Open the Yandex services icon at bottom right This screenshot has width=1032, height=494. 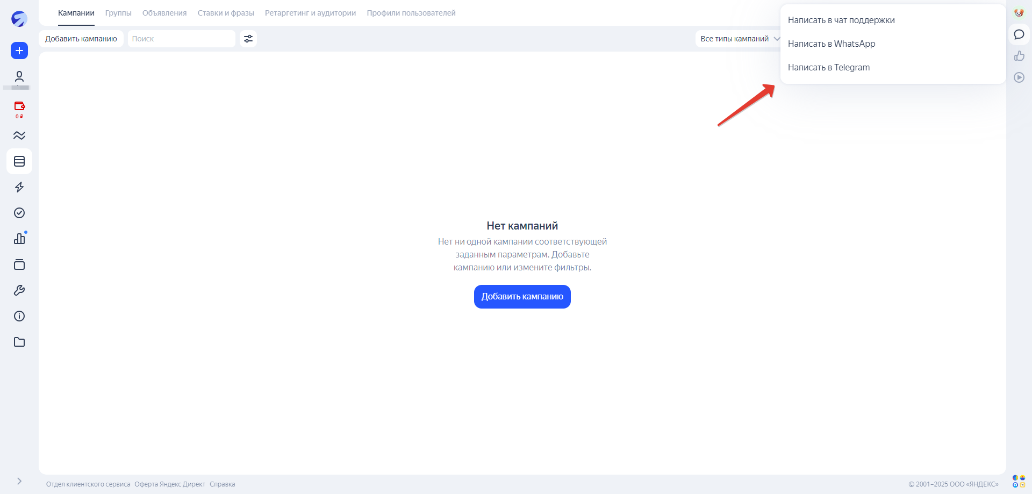coord(1019,481)
